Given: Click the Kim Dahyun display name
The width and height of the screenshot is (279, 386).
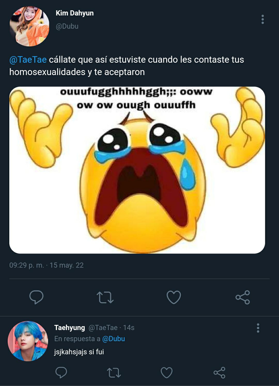Looking at the screenshot, I should tap(75, 13).
